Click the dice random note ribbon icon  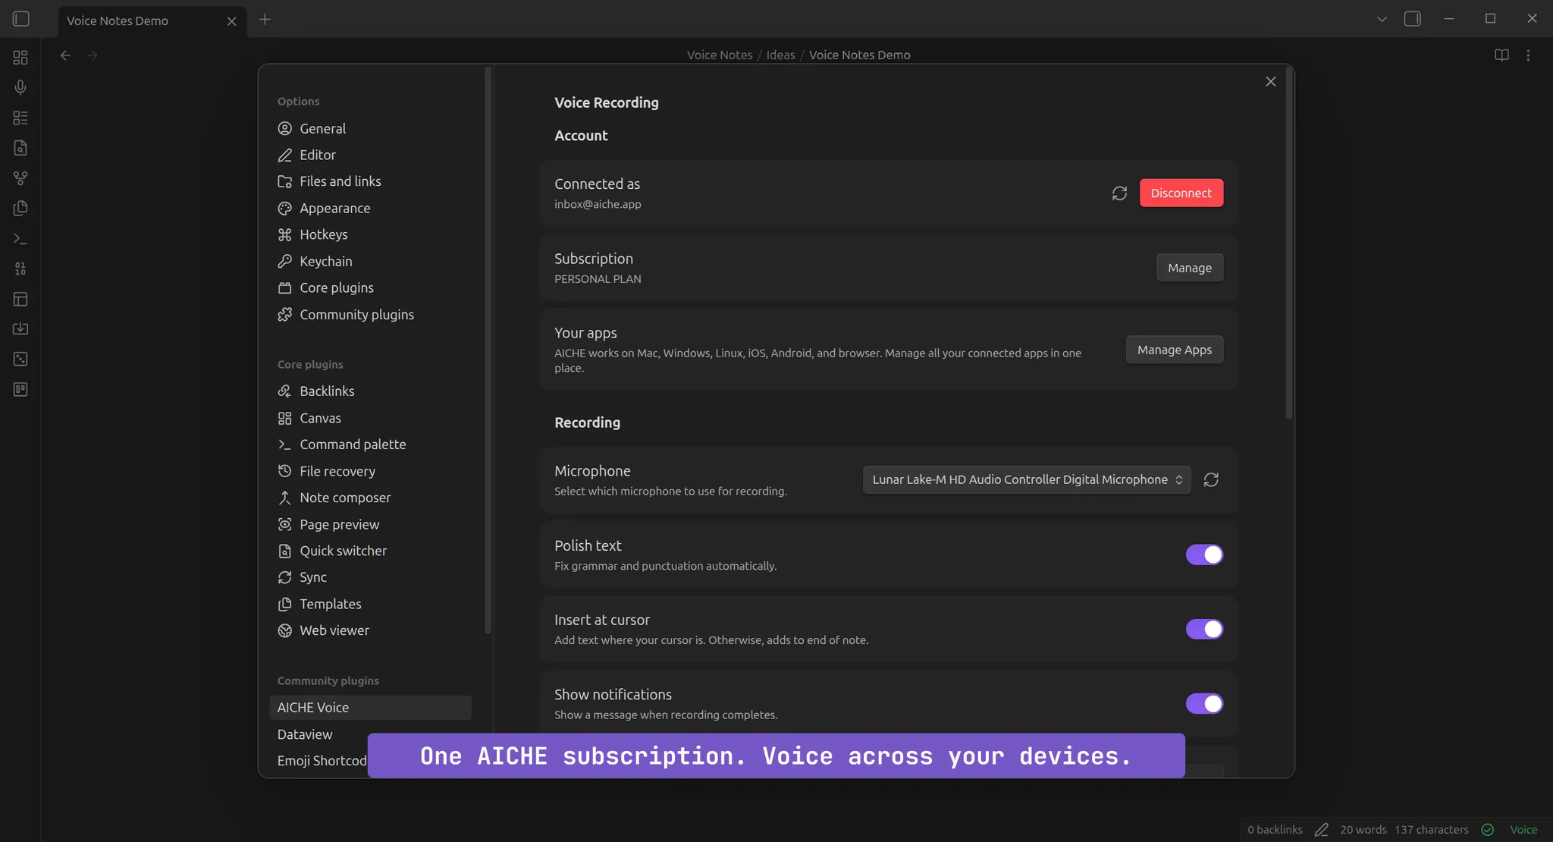(20, 359)
